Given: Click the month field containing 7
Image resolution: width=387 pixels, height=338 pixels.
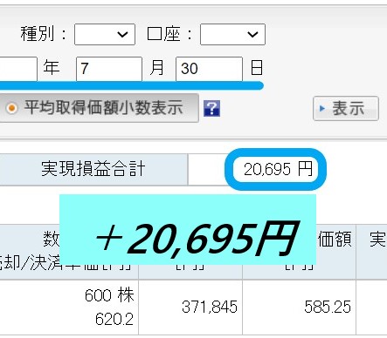Looking at the screenshot, I should pyautogui.click(x=109, y=69).
